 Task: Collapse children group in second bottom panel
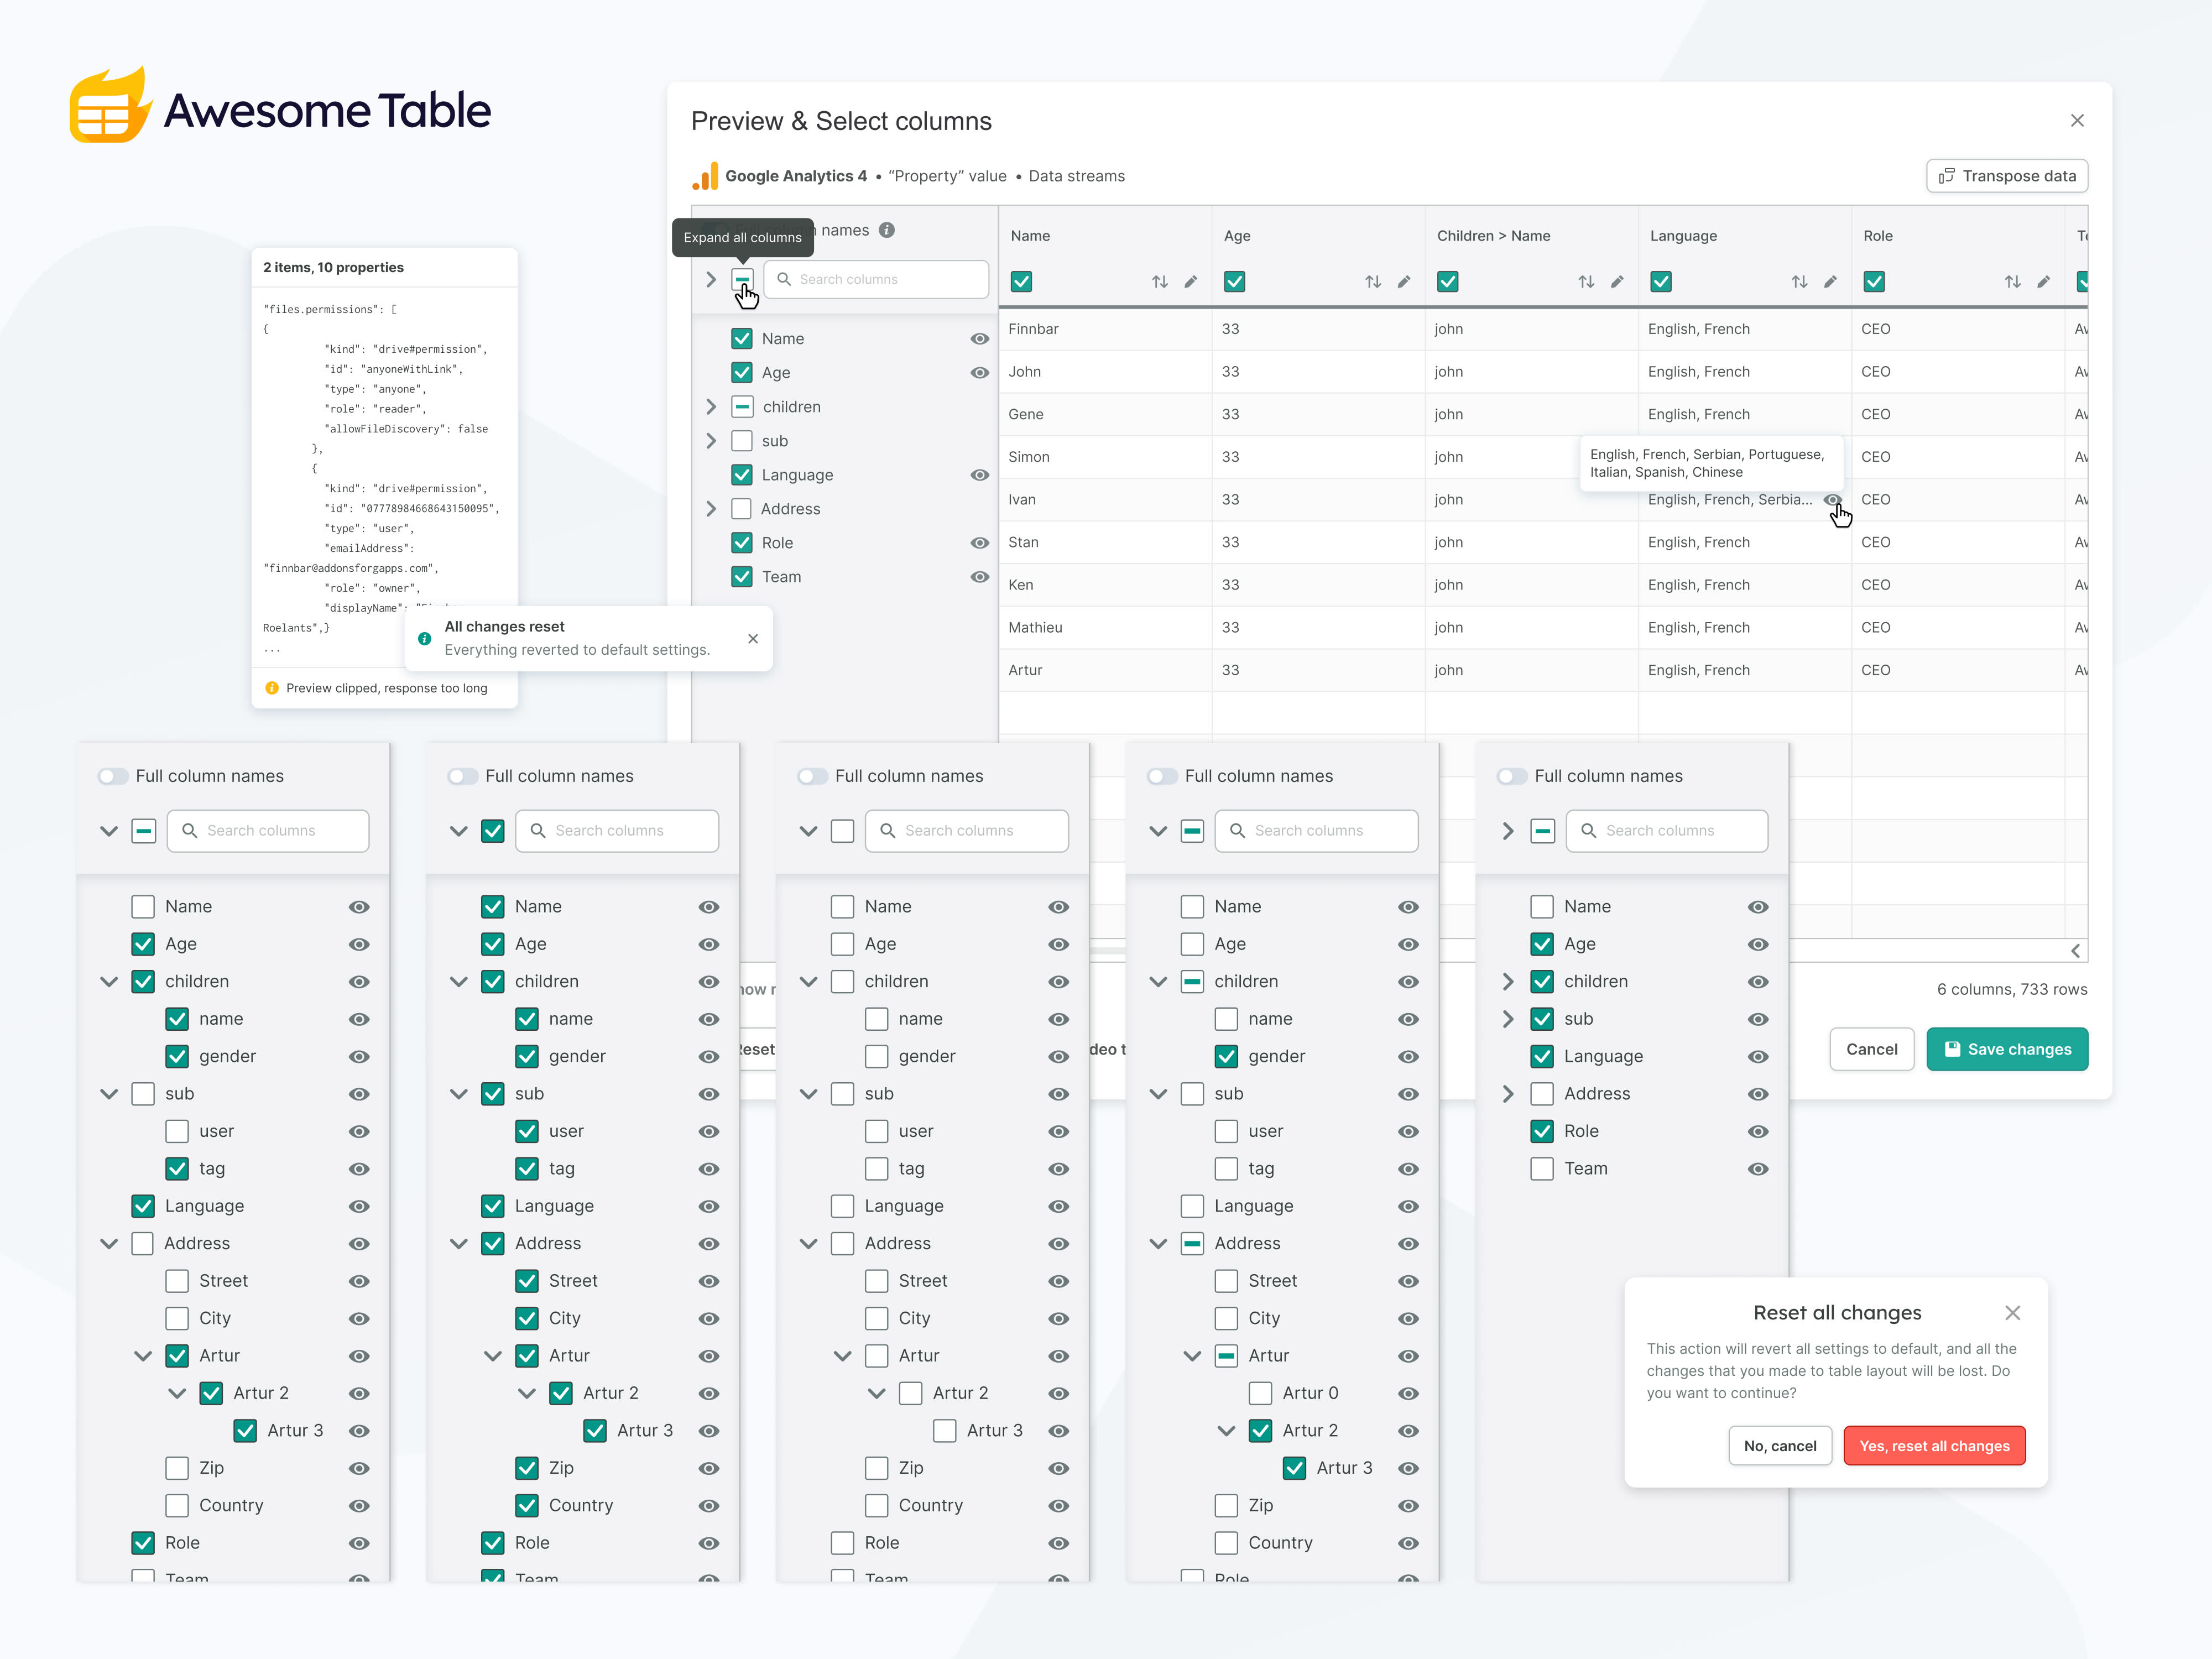coord(459,981)
